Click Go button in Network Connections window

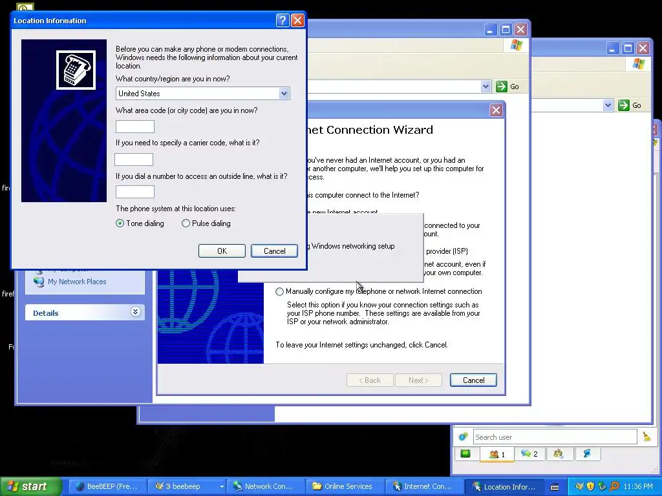pyautogui.click(x=507, y=87)
